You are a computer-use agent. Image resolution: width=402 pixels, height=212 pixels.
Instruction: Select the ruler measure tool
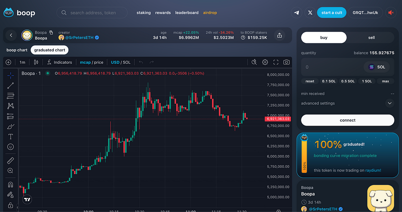point(11,160)
